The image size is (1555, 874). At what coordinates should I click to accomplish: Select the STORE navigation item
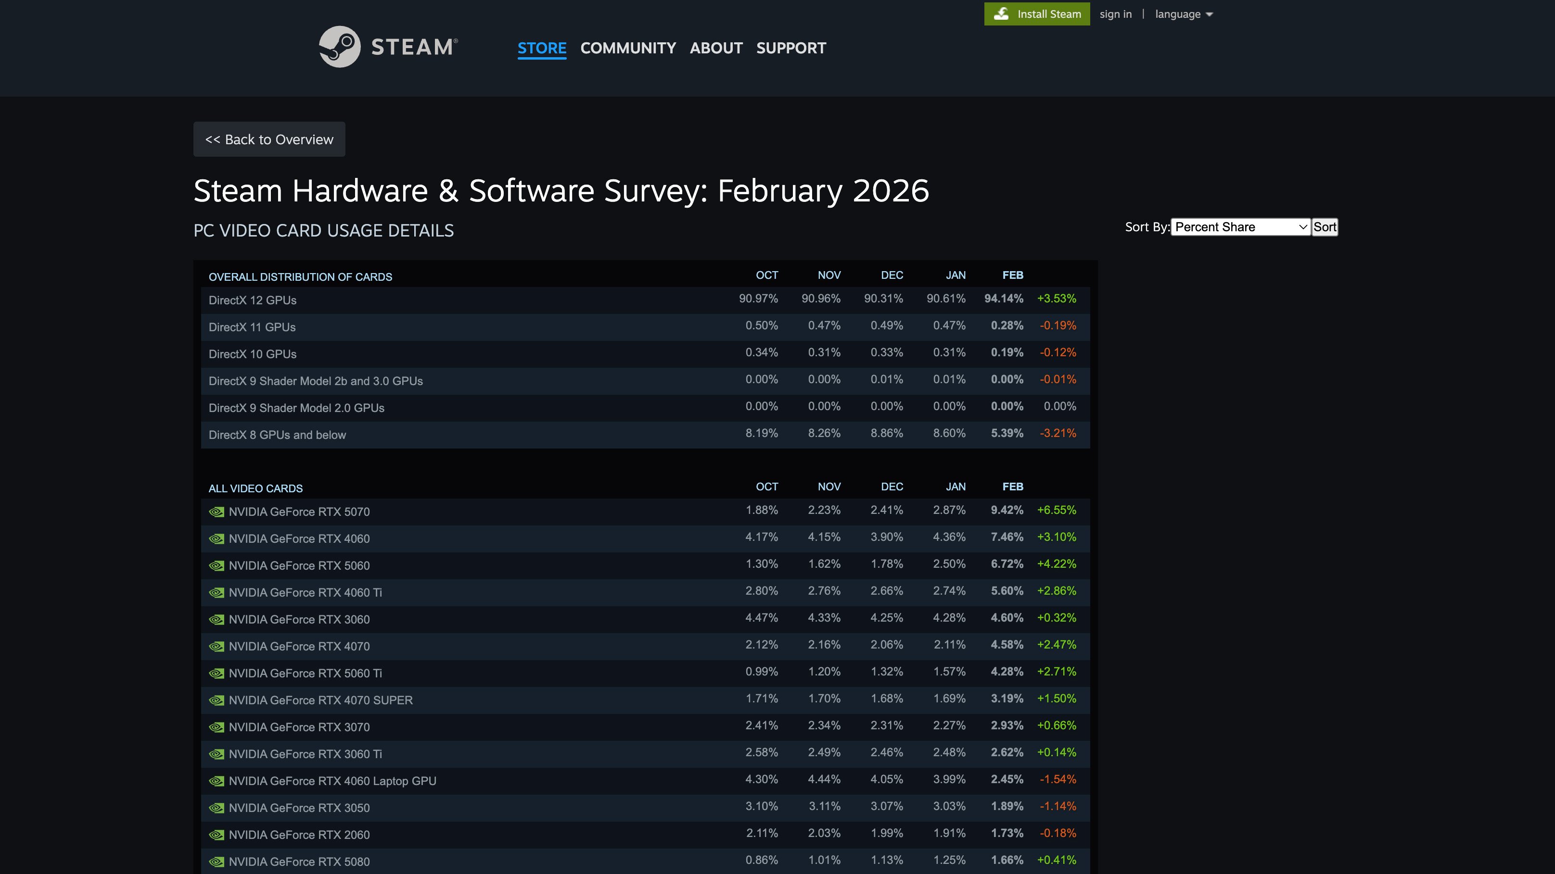pyautogui.click(x=541, y=48)
